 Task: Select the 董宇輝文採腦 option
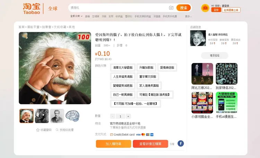coord(148,77)
